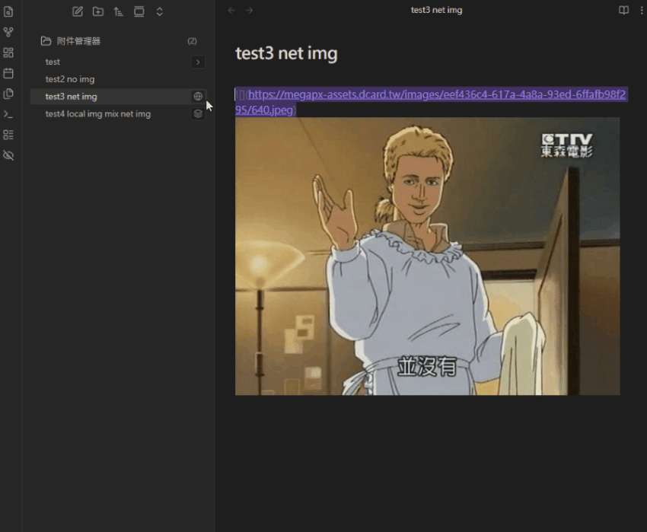Open the megapx-assets.dcard.tw image link
The height and width of the screenshot is (532, 647).
point(431,102)
